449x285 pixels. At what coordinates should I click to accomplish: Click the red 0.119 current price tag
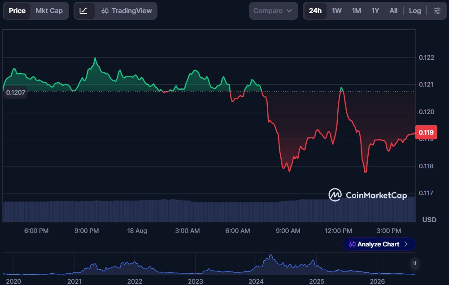pos(426,132)
